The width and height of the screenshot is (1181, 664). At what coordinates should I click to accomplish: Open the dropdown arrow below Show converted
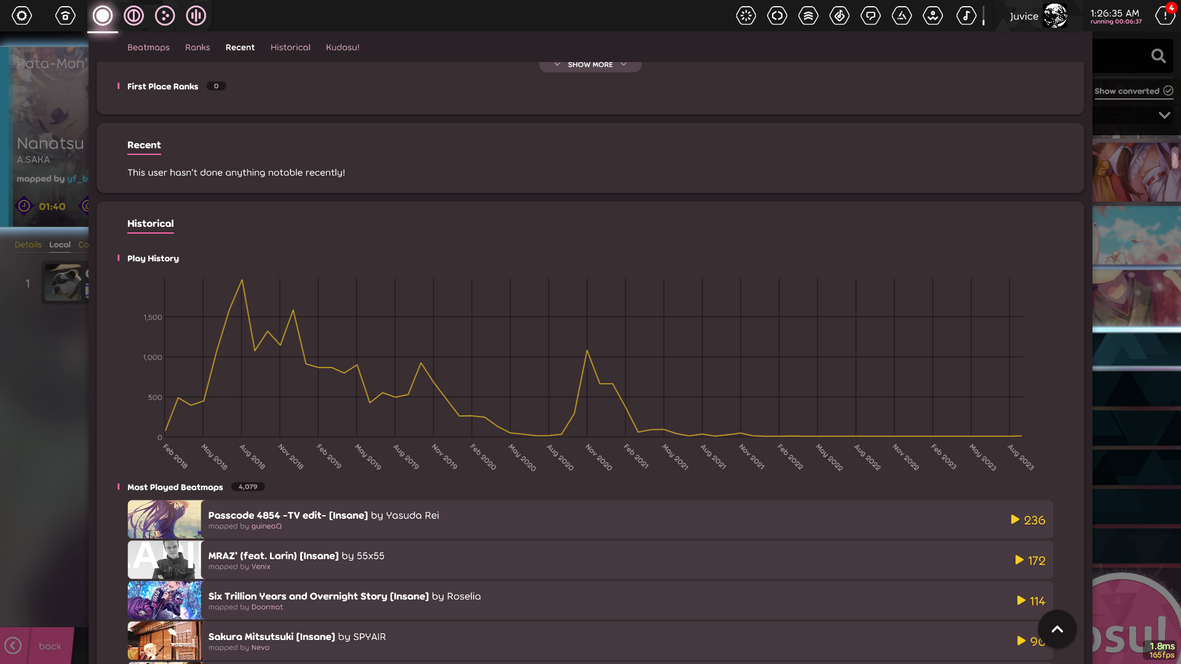click(x=1164, y=115)
